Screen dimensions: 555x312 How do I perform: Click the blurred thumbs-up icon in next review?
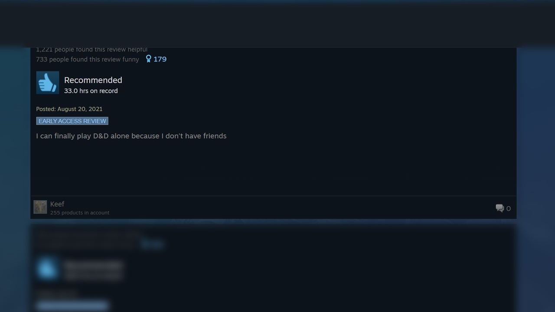[48, 268]
